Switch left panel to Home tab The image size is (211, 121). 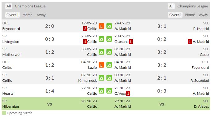[x=28, y=15]
